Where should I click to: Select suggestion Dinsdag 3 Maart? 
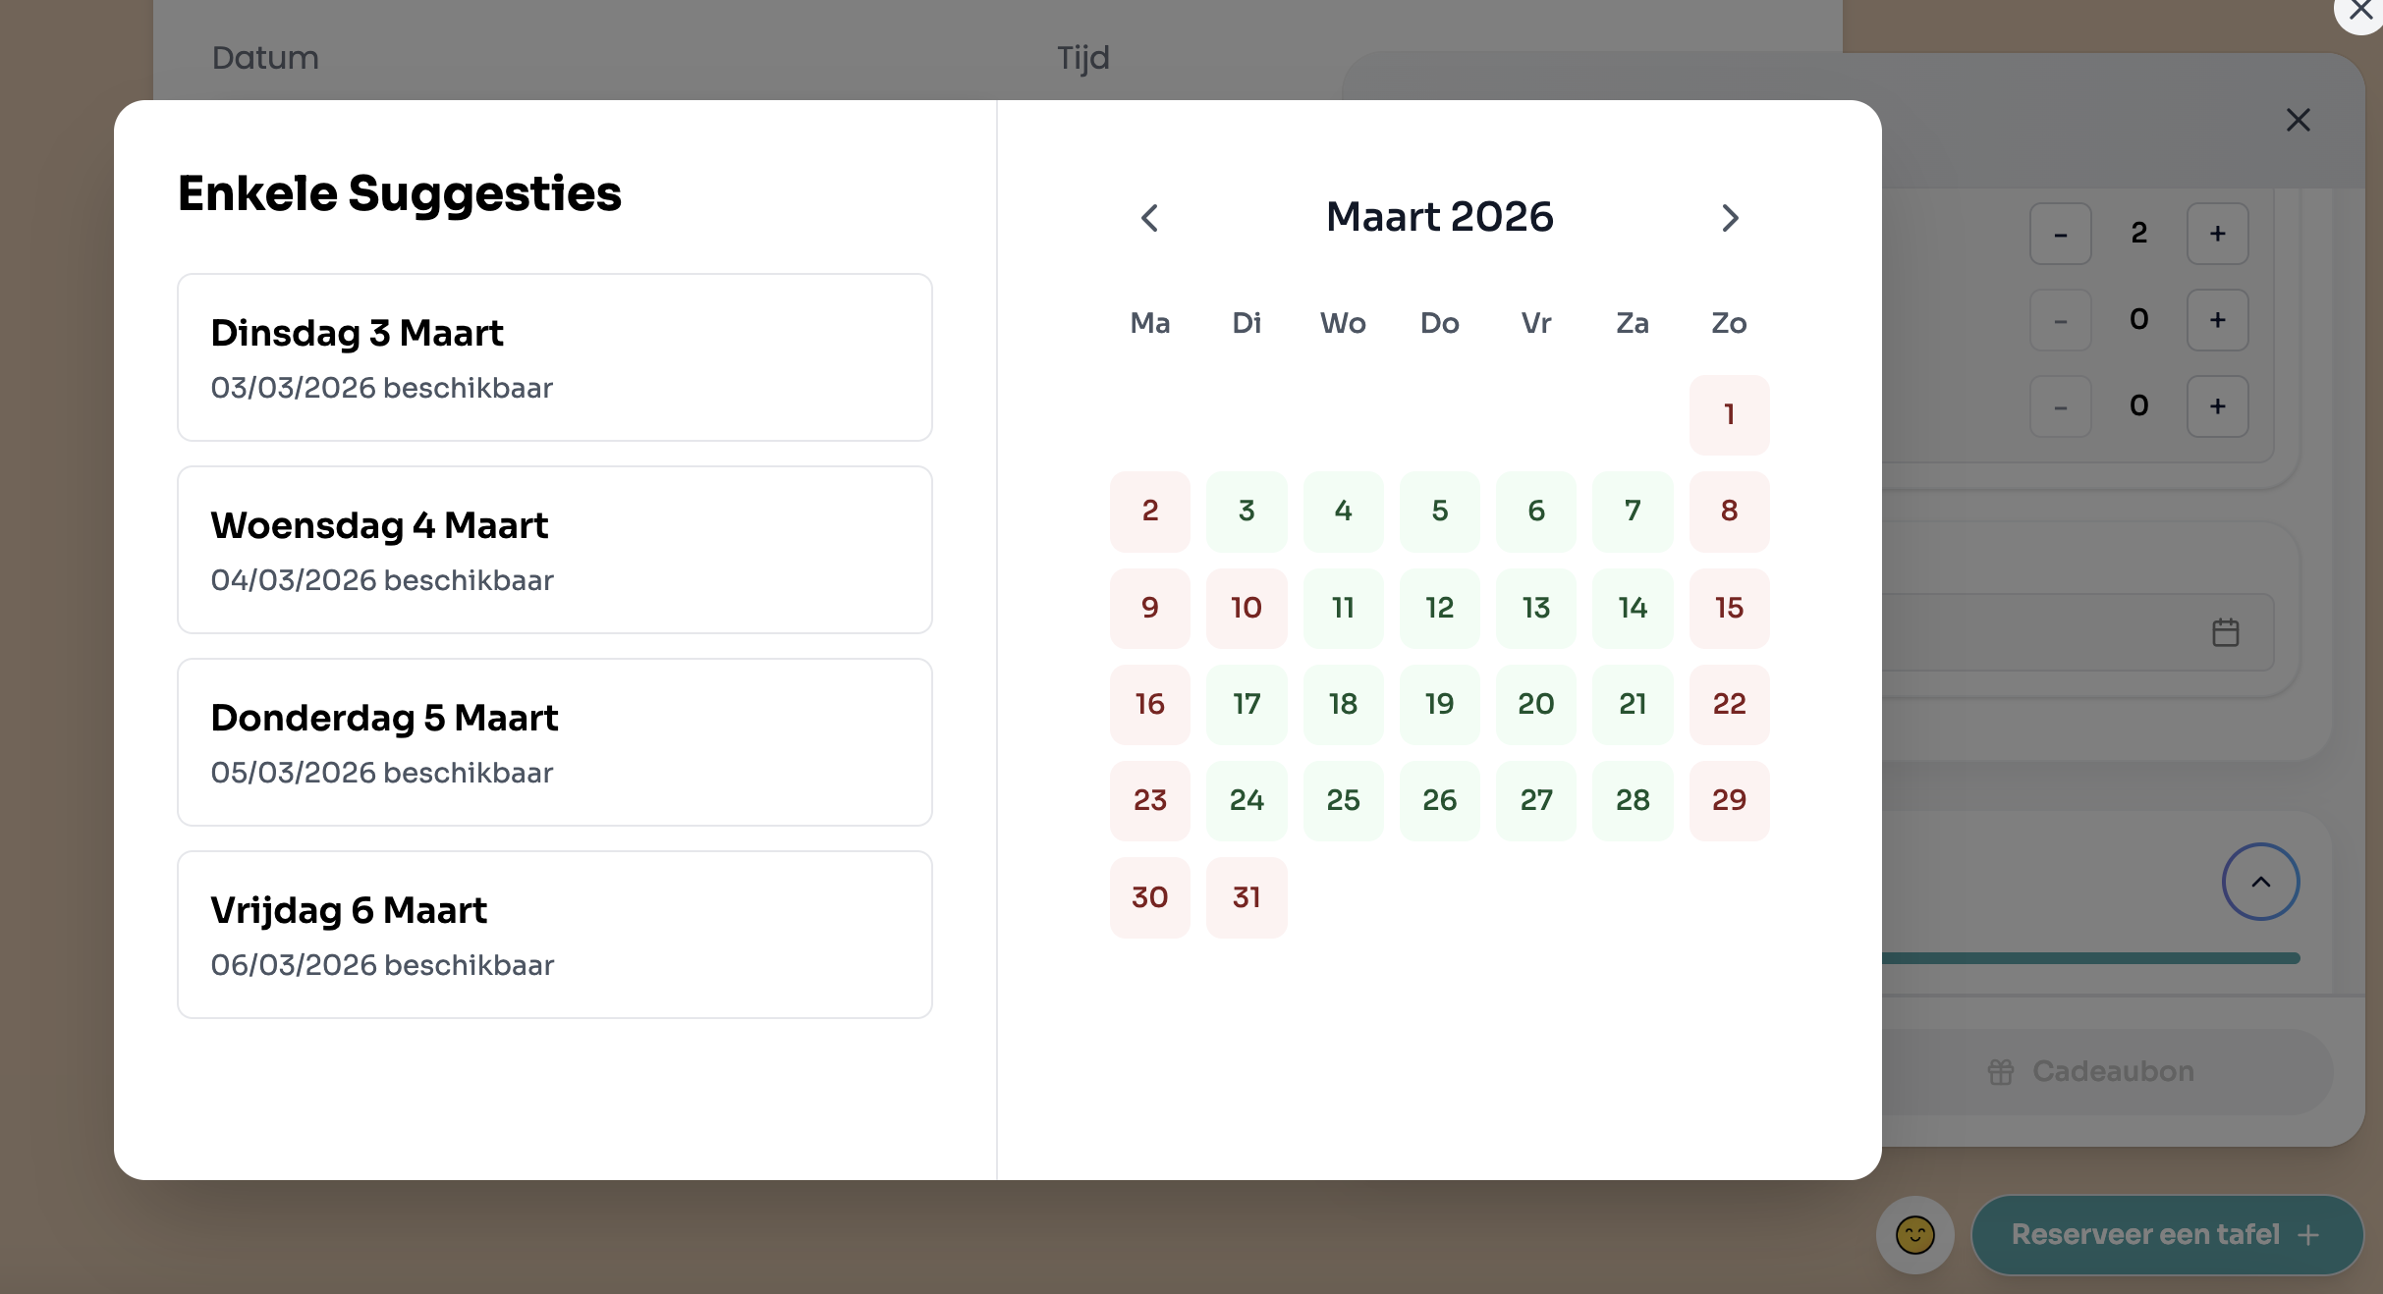click(554, 357)
